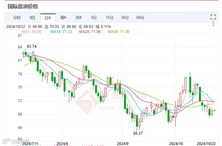Viewport: 222px width, 146px height.
Task: Select the 15分 interval tab
Action: [x=110, y=18]
